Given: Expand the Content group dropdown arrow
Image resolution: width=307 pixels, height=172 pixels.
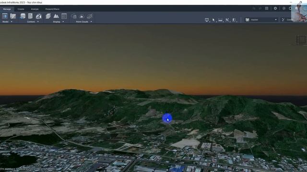Looking at the screenshot, I should click(38, 21).
